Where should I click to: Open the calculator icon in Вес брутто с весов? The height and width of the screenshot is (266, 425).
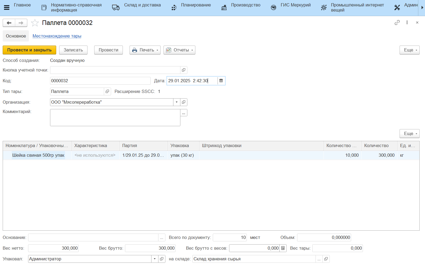tap(283, 248)
